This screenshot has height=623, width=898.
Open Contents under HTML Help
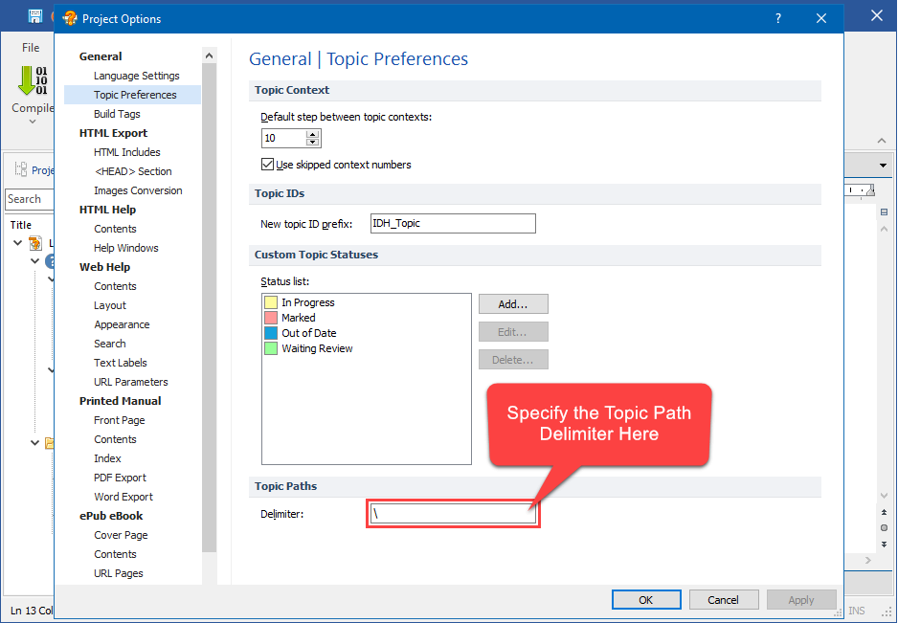pyautogui.click(x=115, y=229)
